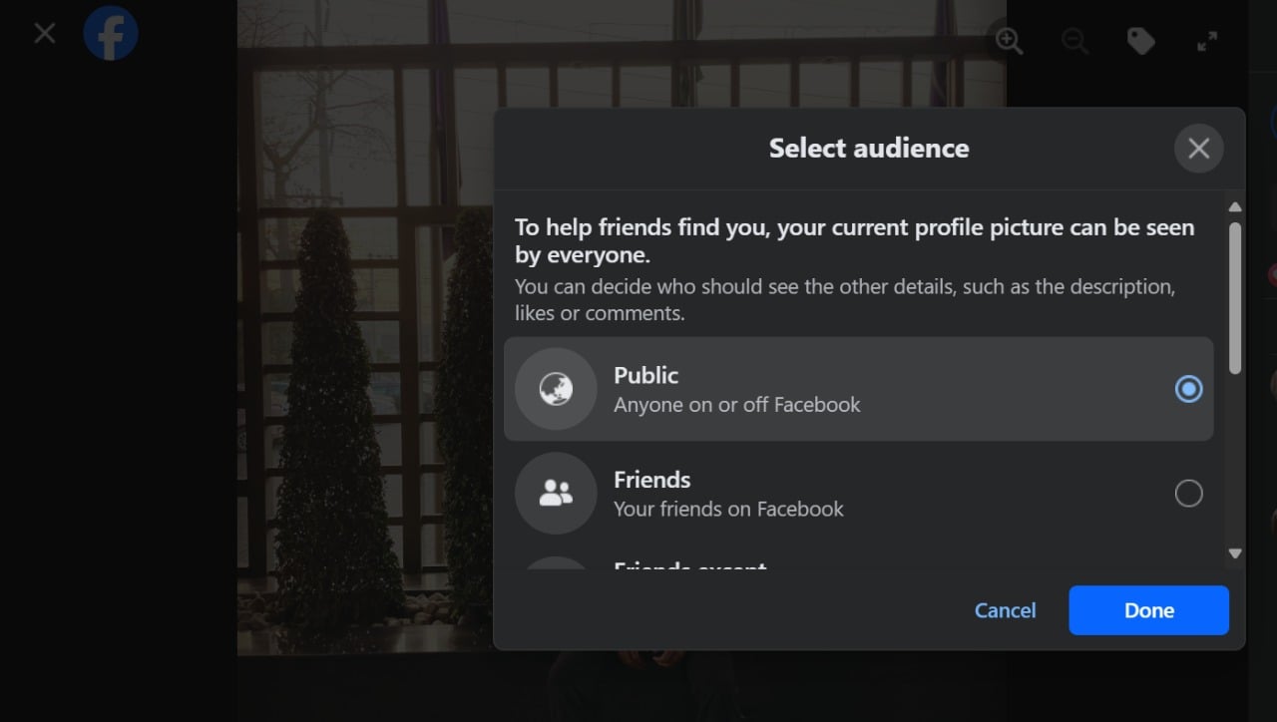Close the Select audience dialog
The height and width of the screenshot is (722, 1277).
point(1199,149)
